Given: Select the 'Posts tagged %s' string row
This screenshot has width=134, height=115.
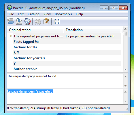Looking at the screenshot, I should 67,42.
